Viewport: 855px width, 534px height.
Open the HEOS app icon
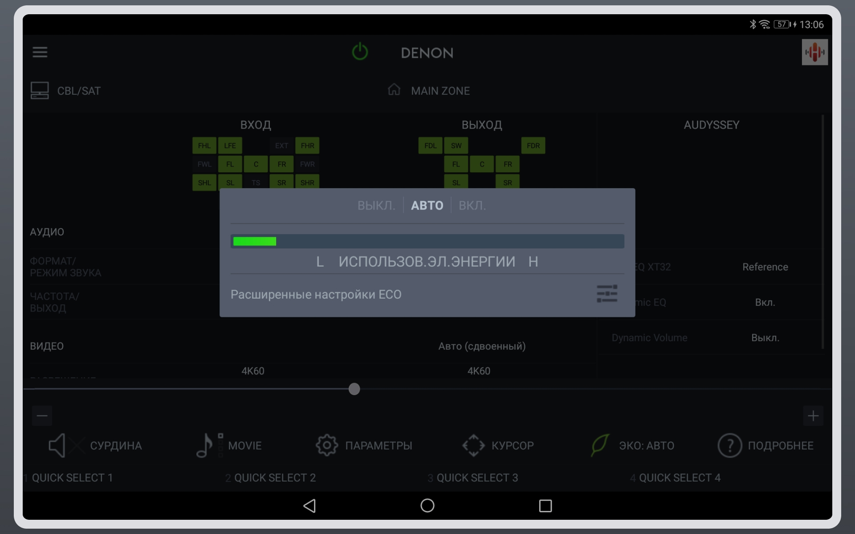coord(814,52)
